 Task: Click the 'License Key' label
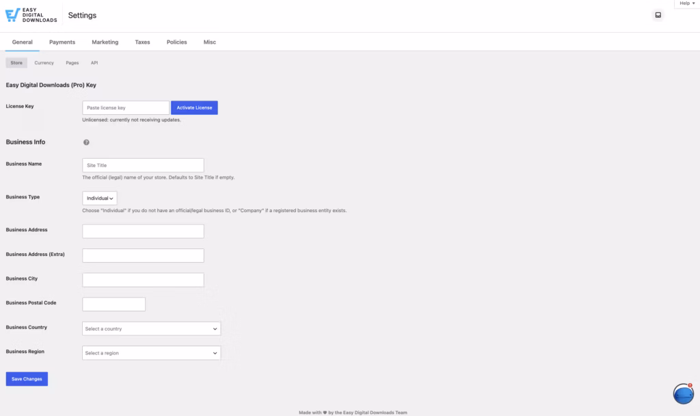coord(20,106)
